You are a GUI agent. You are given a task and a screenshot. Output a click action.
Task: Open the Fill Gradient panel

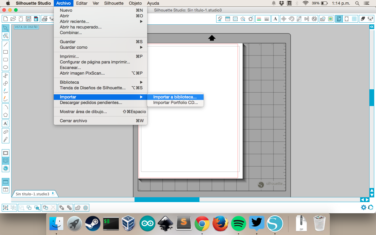pyautogui.click(x=227, y=19)
